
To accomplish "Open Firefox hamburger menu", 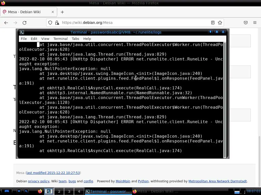I will [x=255, y=23].
